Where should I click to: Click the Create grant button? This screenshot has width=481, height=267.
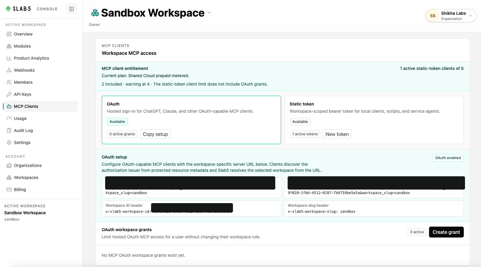click(446, 232)
